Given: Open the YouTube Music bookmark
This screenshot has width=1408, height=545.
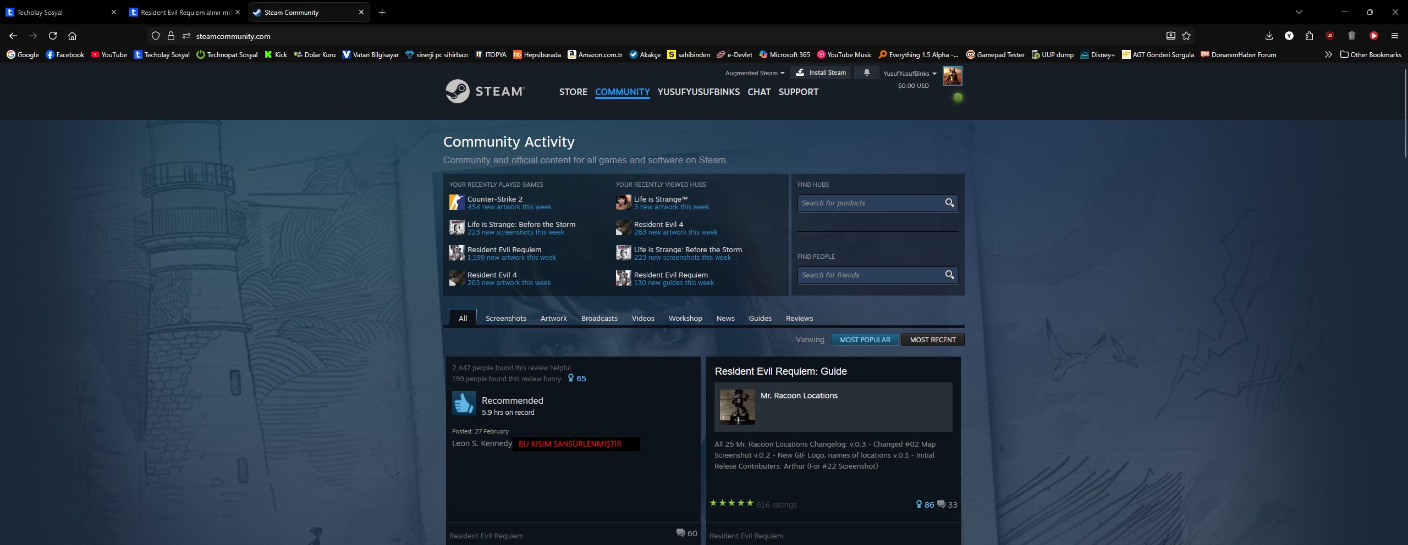Looking at the screenshot, I should tap(844, 54).
